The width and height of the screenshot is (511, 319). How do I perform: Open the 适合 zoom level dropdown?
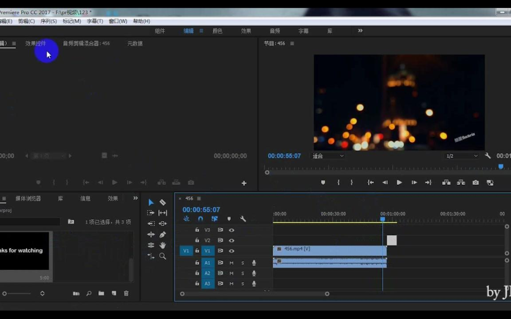tap(328, 156)
